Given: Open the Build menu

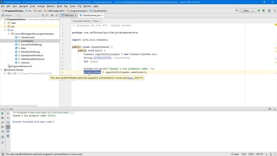Looking at the screenshot, I should click(x=59, y=6).
